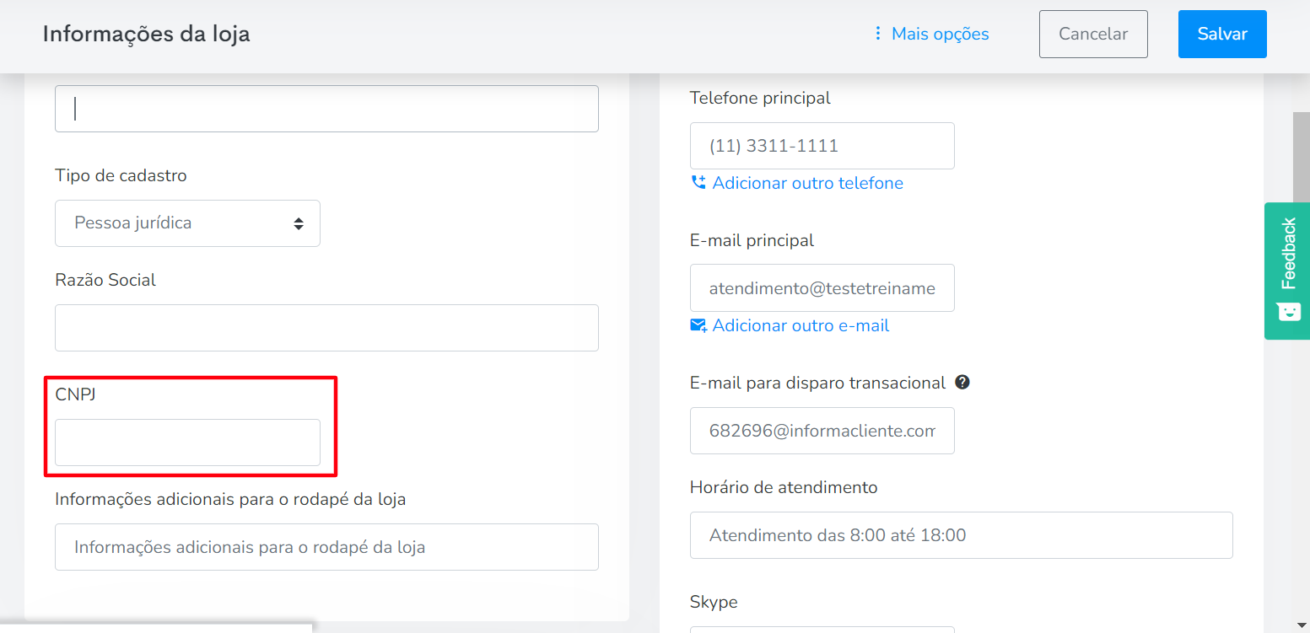Click the phone-plus icon next to Adicionar outro telefone

click(698, 183)
